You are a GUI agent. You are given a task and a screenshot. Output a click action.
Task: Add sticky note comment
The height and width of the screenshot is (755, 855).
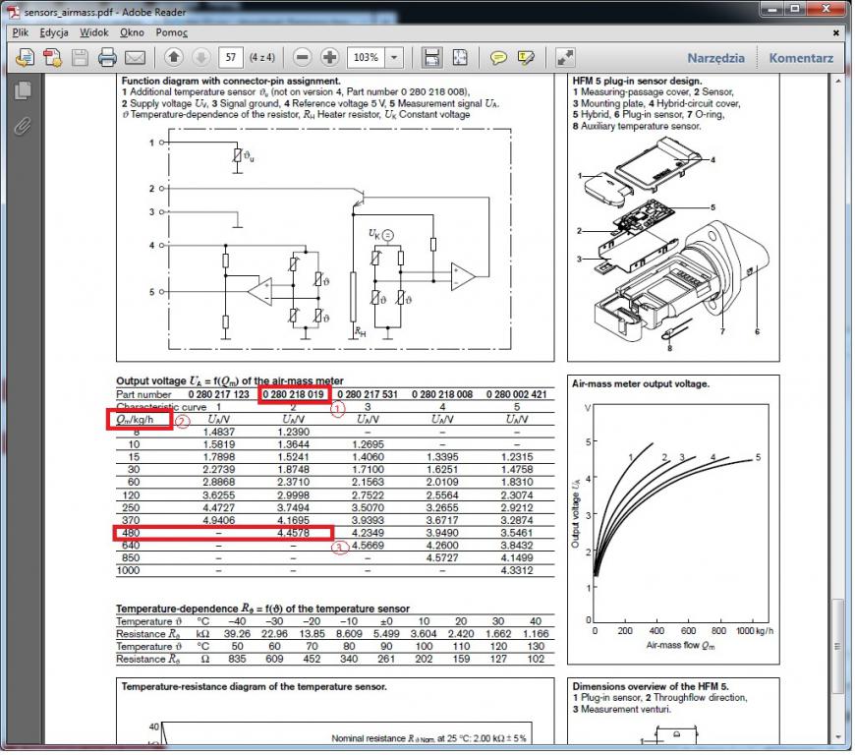tap(498, 58)
